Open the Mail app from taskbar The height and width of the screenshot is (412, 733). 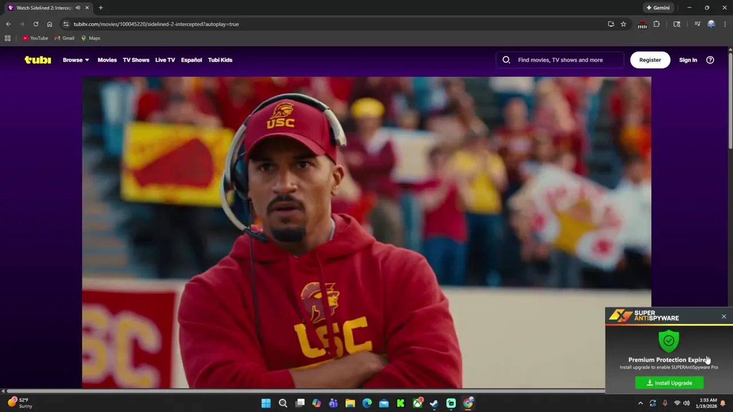pyautogui.click(x=384, y=403)
